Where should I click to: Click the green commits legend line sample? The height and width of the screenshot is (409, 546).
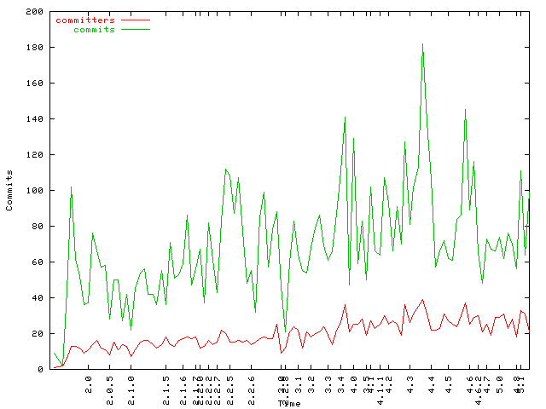click(x=135, y=29)
